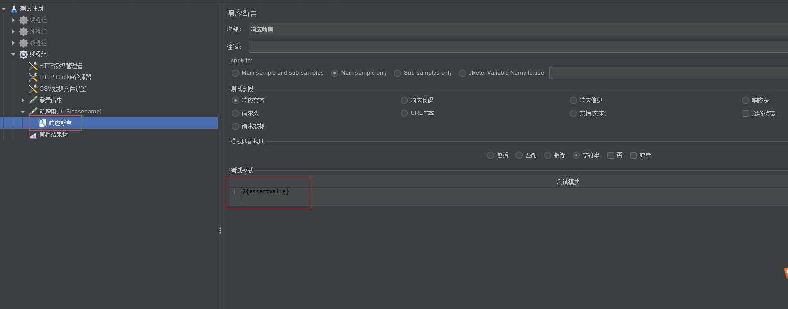Expand the 登录请求 node
This screenshot has width=788, height=309.
pyautogui.click(x=23, y=100)
